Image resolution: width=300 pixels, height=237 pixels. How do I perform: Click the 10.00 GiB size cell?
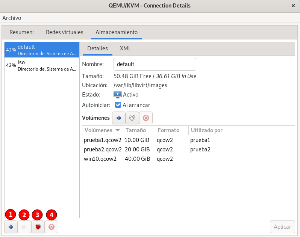click(137, 140)
